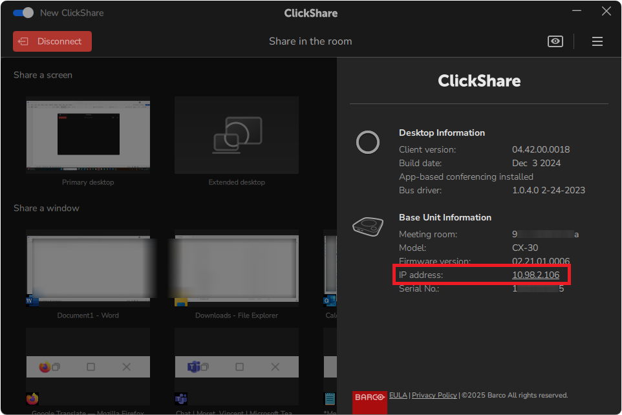The image size is (622, 415).
Task: Open the base unit IP address link
Action: point(535,274)
